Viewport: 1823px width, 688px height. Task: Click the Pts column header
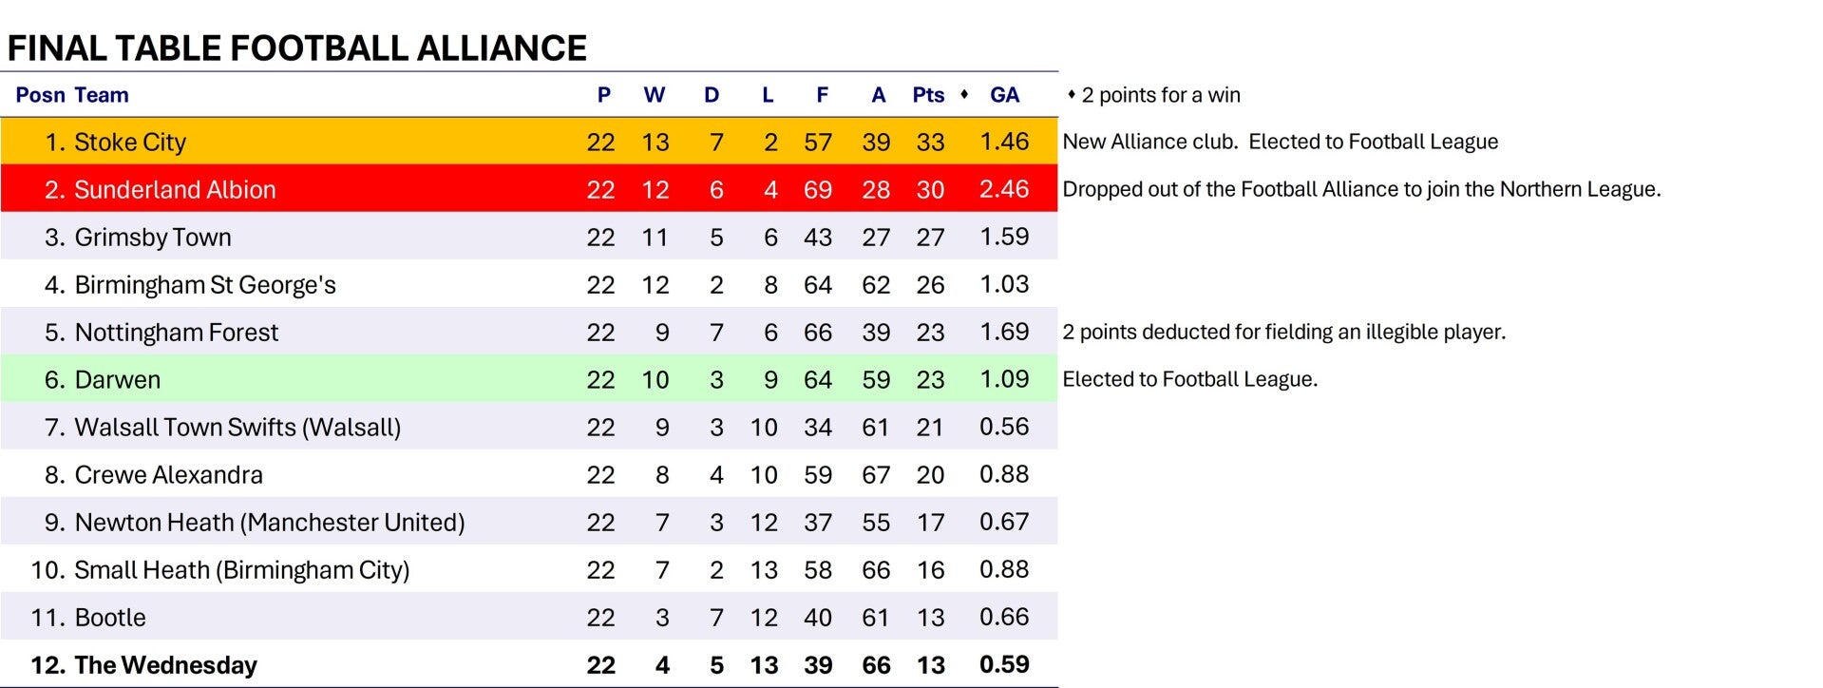(928, 95)
